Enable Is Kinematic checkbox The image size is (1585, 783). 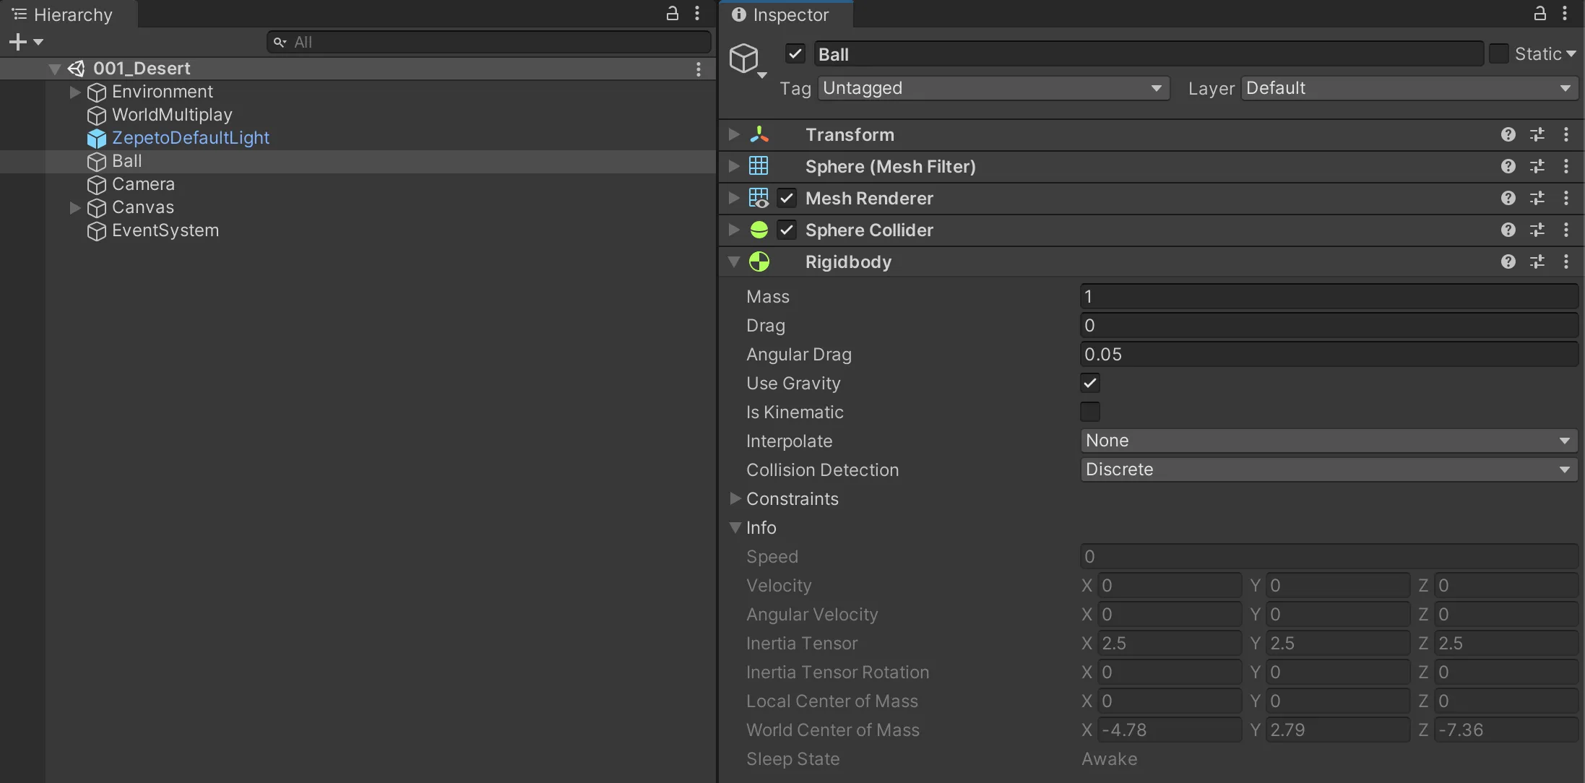tap(1090, 412)
